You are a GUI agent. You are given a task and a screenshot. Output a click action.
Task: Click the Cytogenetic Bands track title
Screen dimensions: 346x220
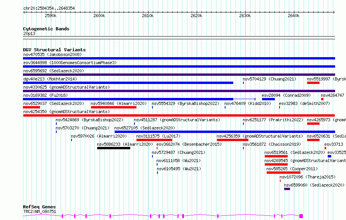pyautogui.click(x=46, y=29)
